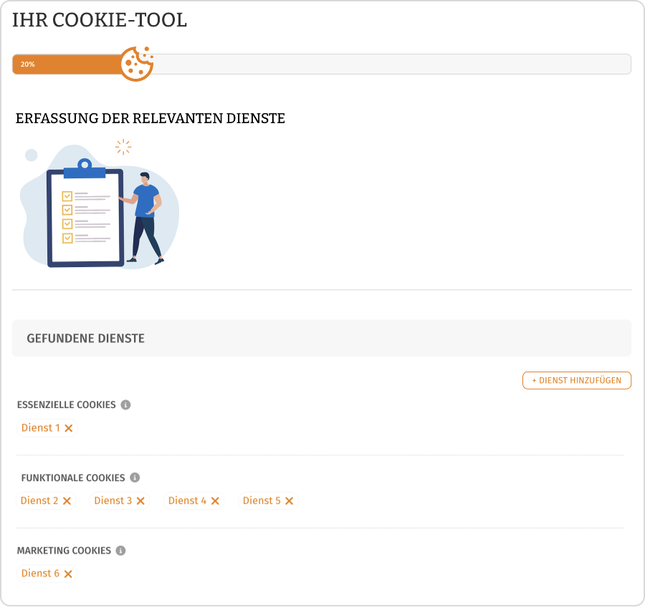
Task: Show info for Essenzielle Cookies
Action: click(x=125, y=405)
